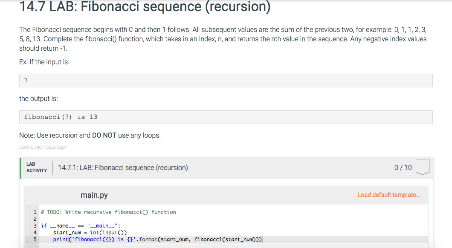Select line 5 of the code editor
The width and height of the screenshot is (452, 248).
[158, 239]
